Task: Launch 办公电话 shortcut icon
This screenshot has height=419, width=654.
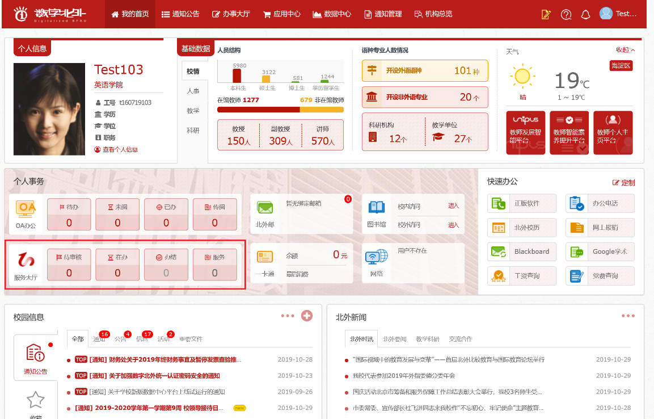Action: (577, 204)
